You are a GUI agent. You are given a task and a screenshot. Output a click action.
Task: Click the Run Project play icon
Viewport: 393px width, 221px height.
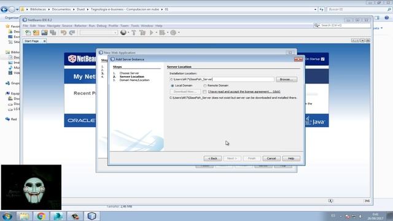tap(152, 33)
